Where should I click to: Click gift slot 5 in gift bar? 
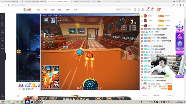coord(120,99)
